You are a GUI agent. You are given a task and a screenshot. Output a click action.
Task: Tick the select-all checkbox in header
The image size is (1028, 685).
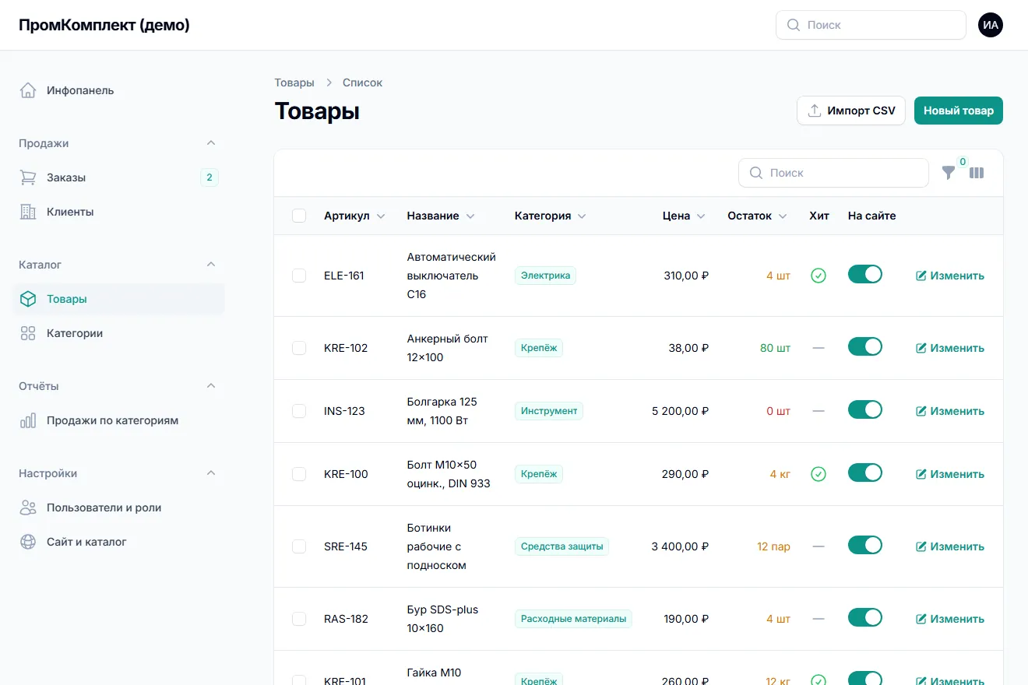299,216
